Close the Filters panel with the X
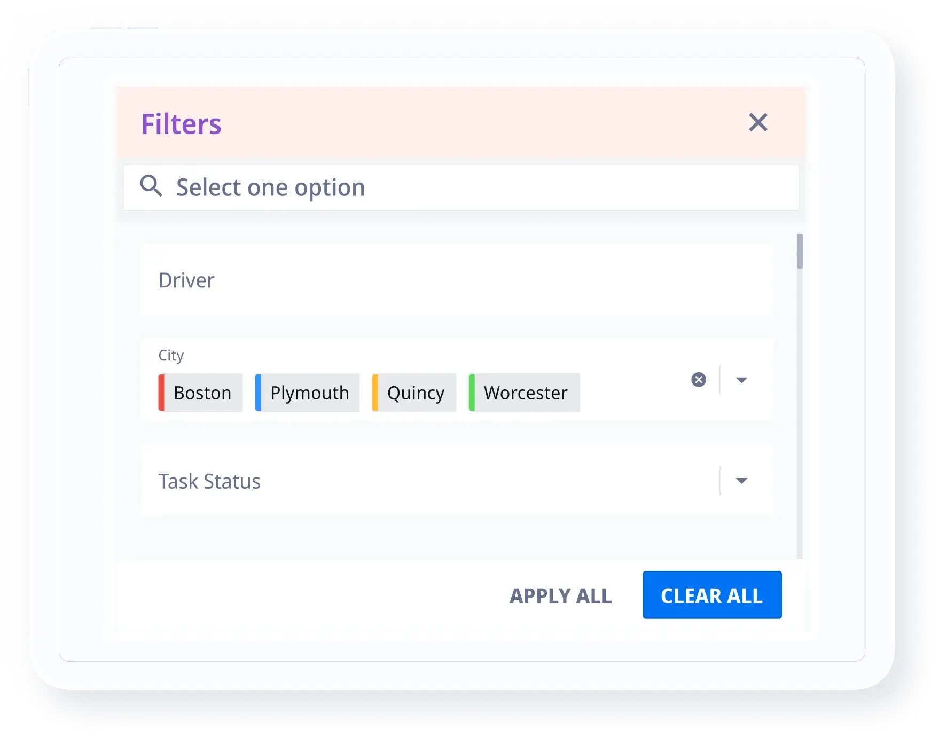 [758, 122]
